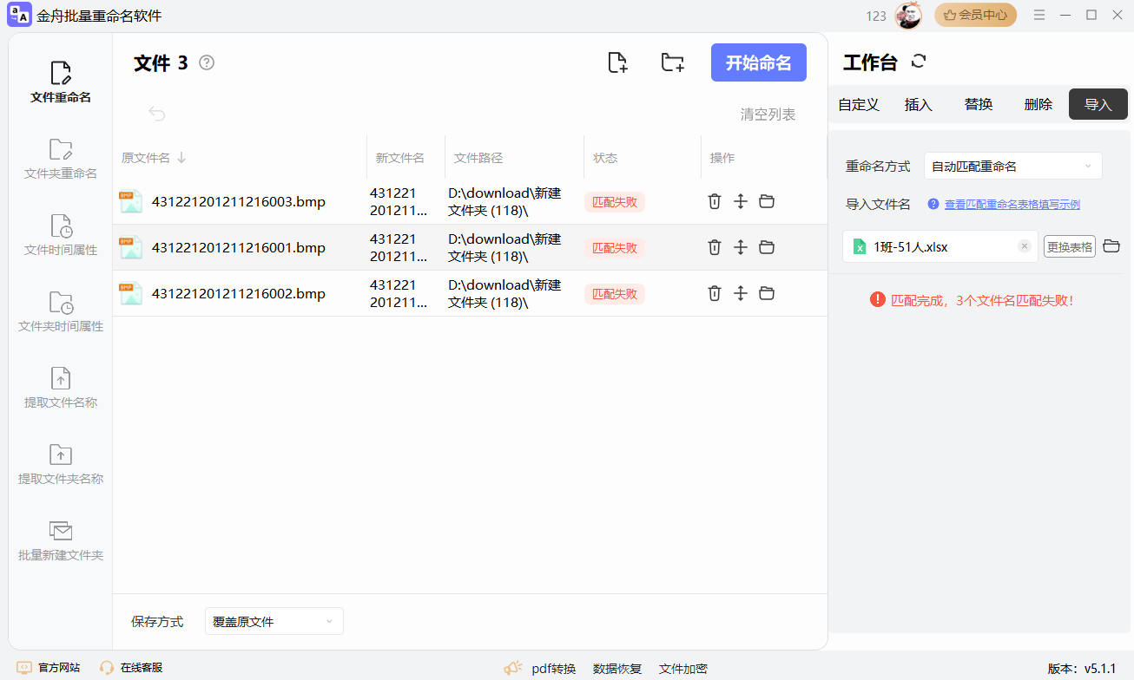The height and width of the screenshot is (680, 1134).
Task: Select file name 431221201211216001.bmp
Action: pyautogui.click(x=239, y=248)
